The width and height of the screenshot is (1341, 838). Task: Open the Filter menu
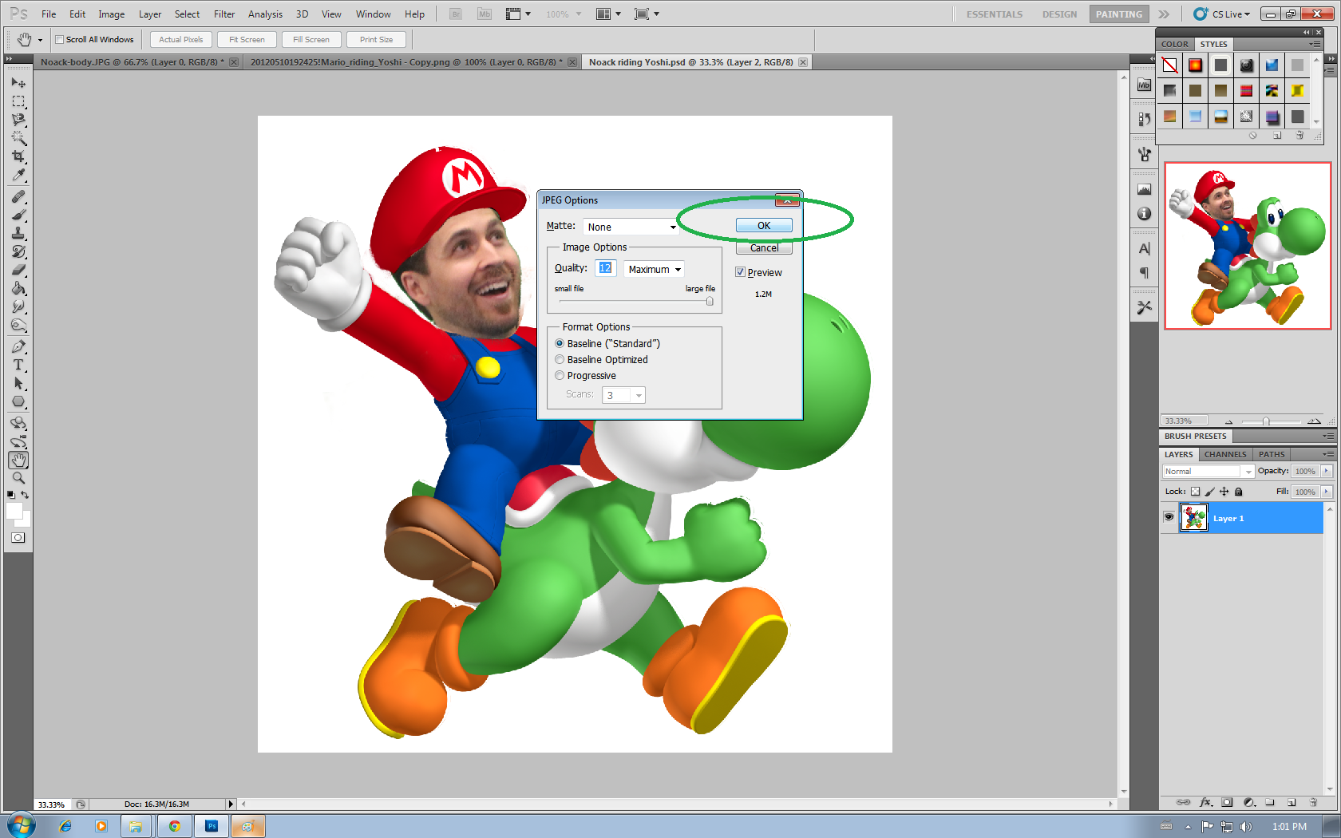click(224, 14)
